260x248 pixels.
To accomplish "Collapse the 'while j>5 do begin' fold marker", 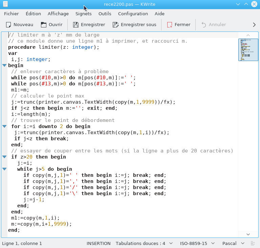I will point(4,169).
